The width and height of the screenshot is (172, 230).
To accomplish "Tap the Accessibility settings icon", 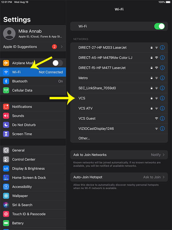I will tap(6, 187).
